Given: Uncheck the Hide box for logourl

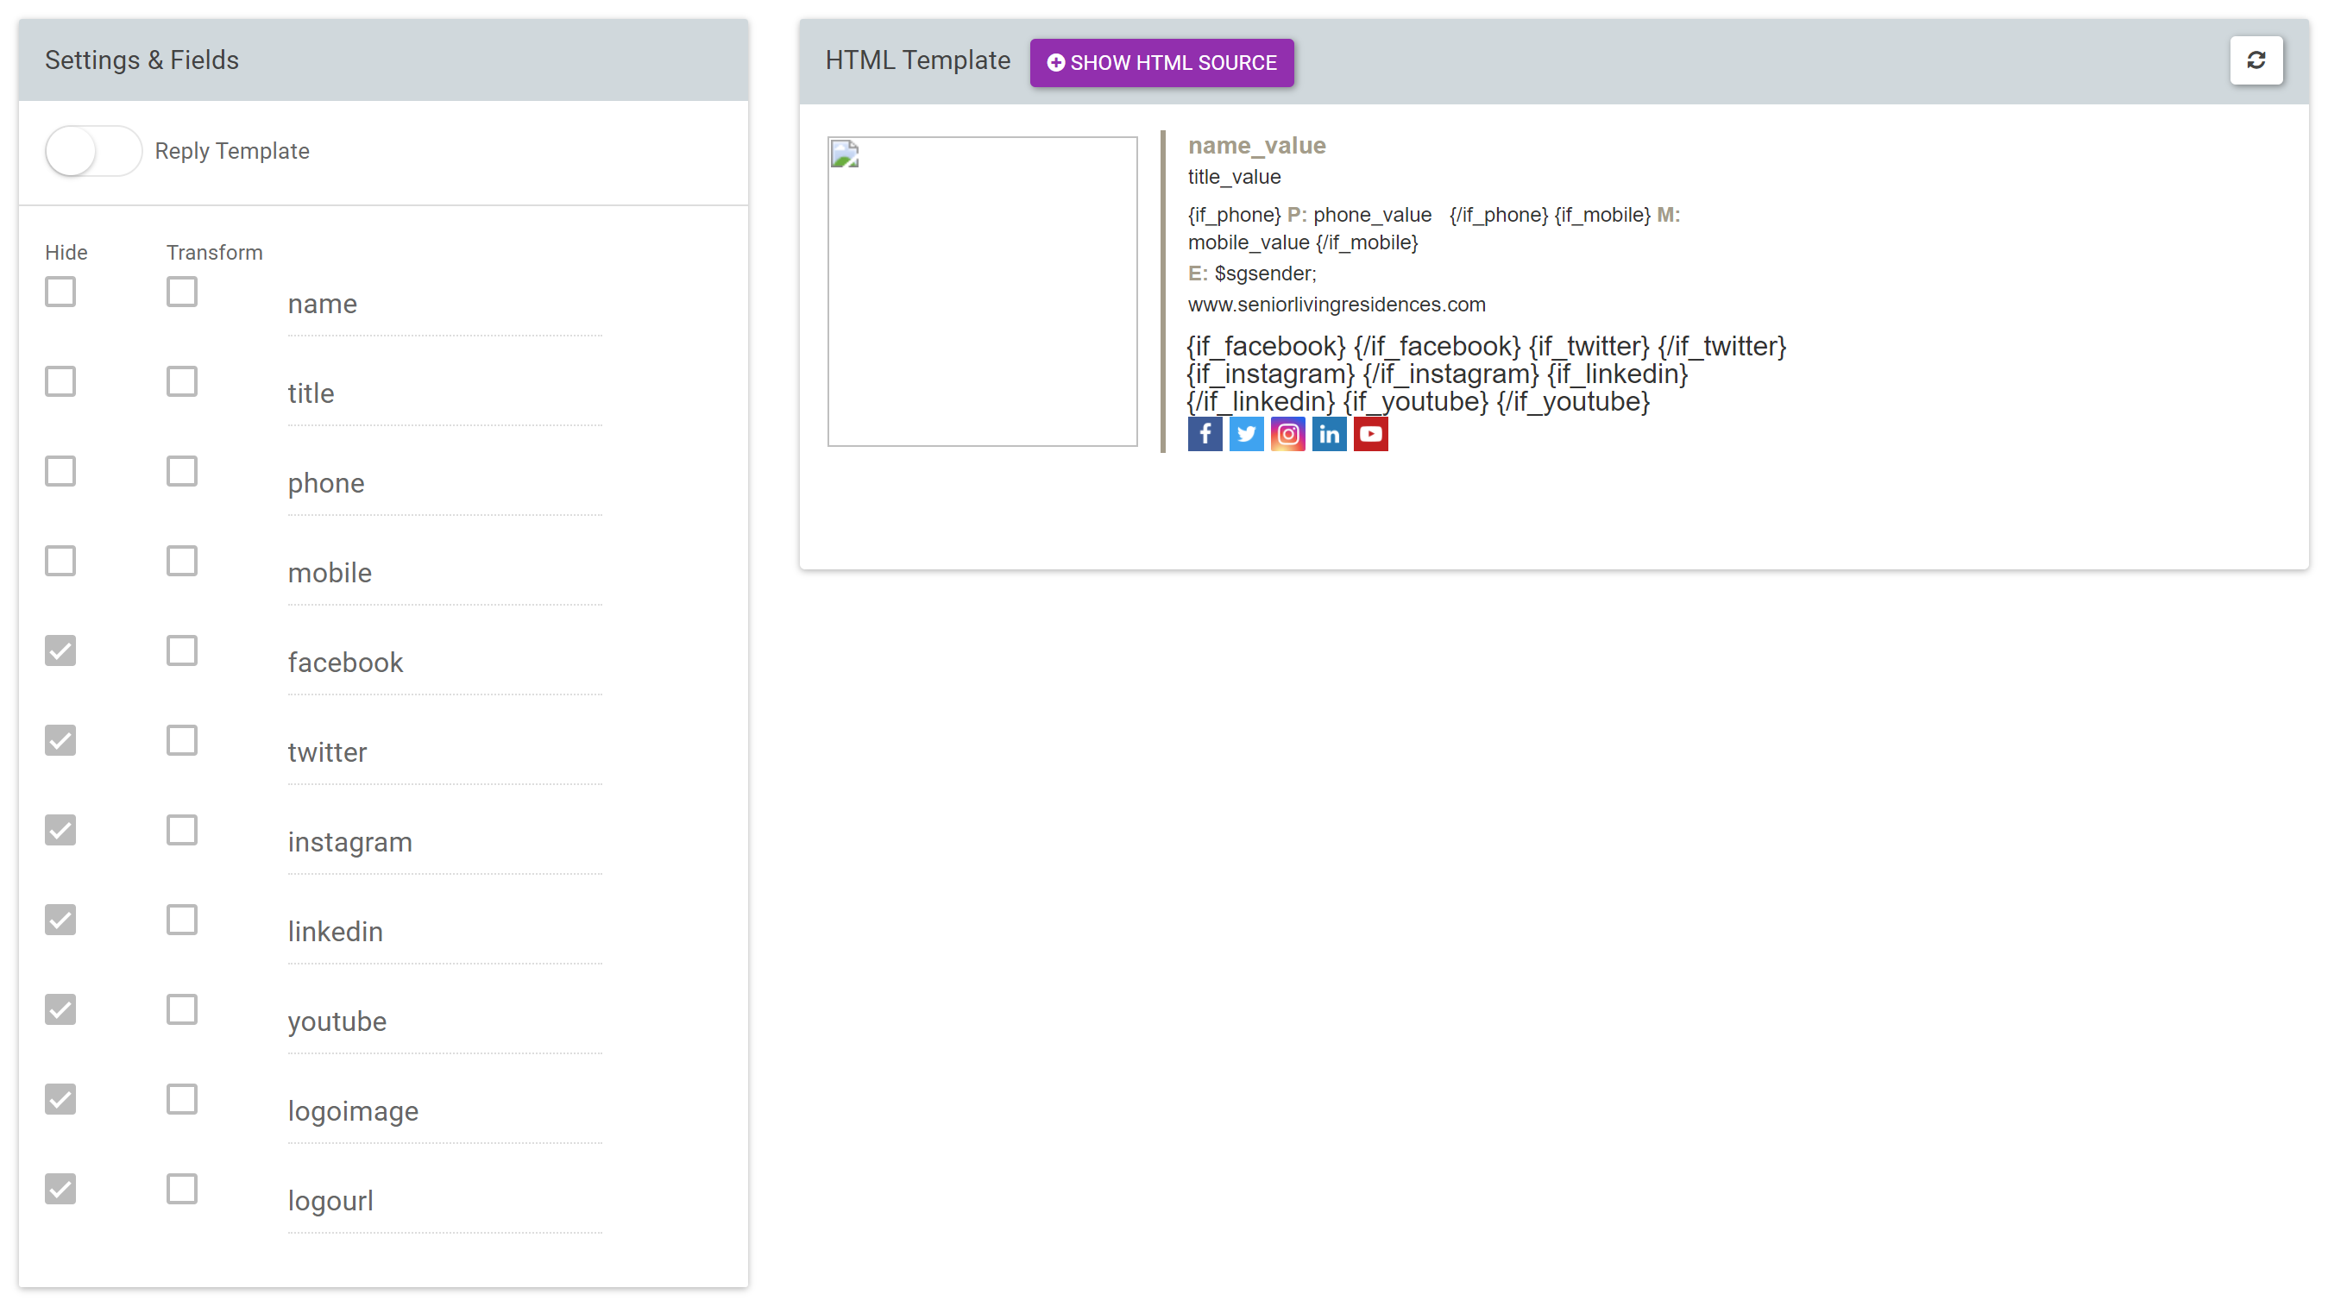Looking at the screenshot, I should [60, 1189].
